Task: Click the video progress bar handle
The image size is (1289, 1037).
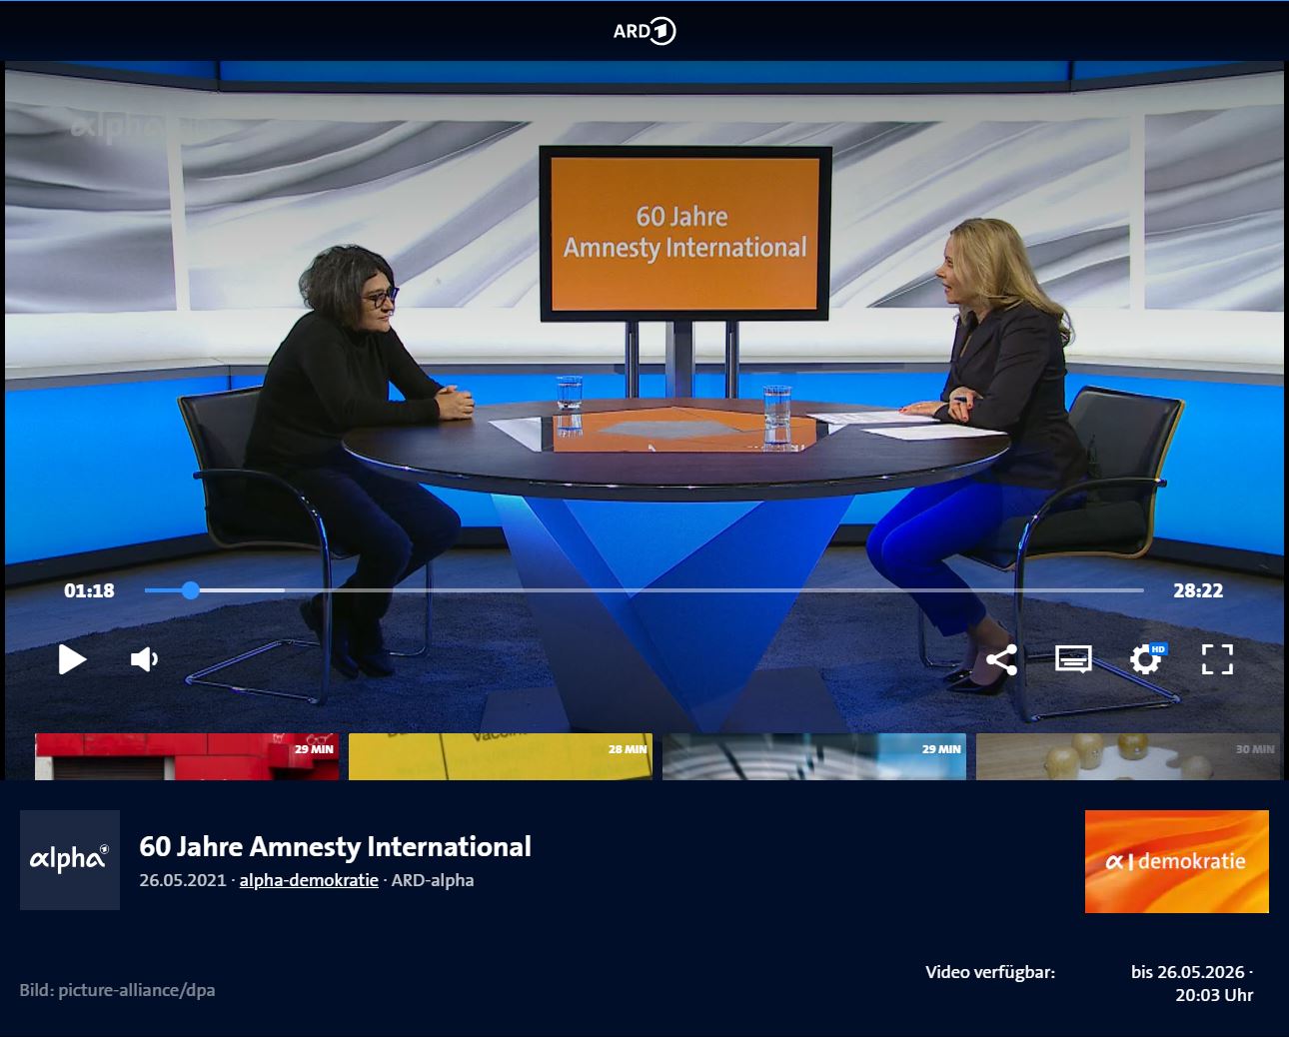Action: [x=191, y=590]
